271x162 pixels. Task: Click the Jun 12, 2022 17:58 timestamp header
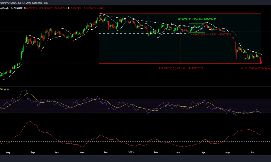(x=33, y=3)
